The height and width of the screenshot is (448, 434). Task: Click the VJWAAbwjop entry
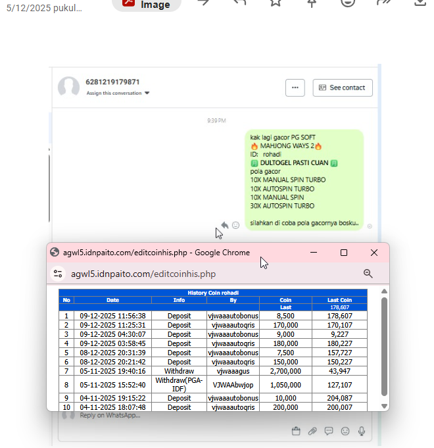(233, 385)
